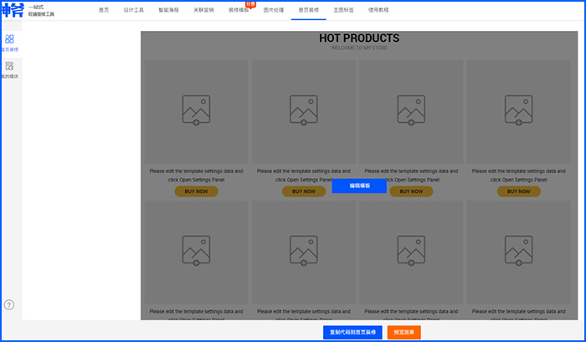Click the site logo in the top-left corner
Screen dimensions: 586x342
point(13,10)
